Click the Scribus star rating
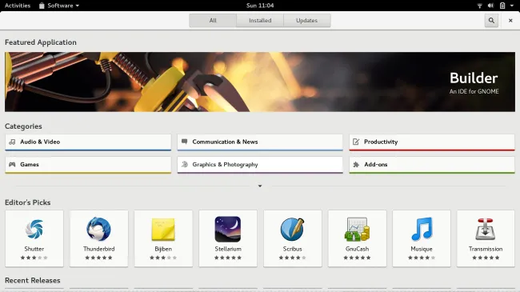The image size is (520, 292). (x=292, y=258)
